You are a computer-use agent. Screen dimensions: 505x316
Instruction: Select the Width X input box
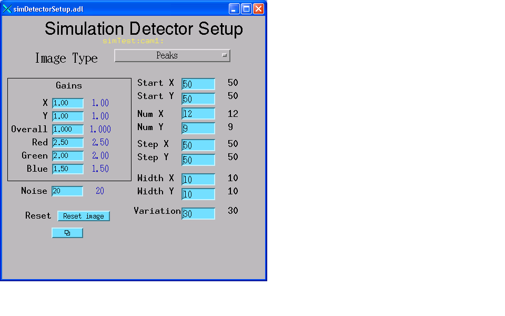point(198,179)
